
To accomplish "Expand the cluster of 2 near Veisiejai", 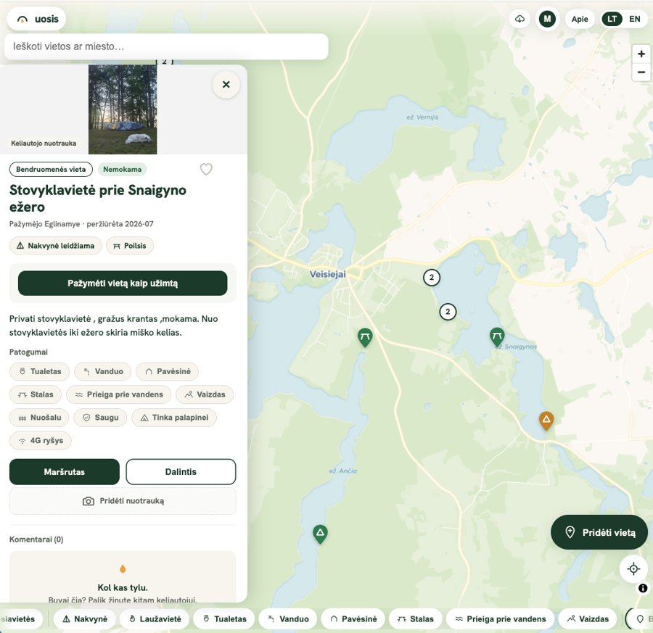I will click(x=432, y=277).
